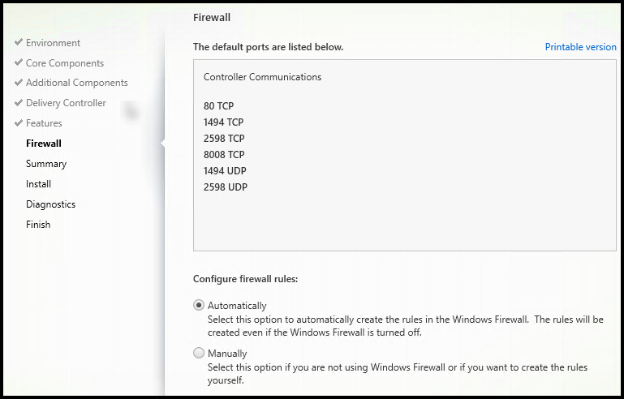This screenshot has height=399, width=624.
Task: Click the Controller Communications heading
Action: tap(262, 78)
